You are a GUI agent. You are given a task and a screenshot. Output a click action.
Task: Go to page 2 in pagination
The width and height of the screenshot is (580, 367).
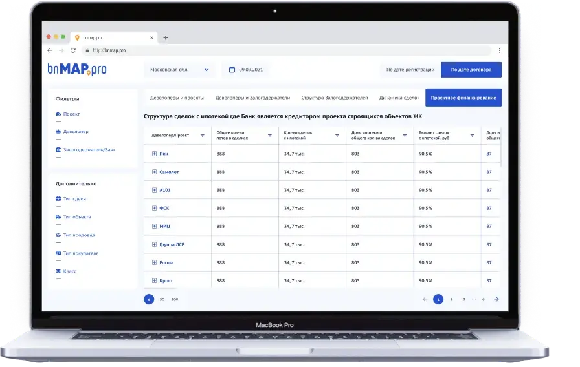451,299
